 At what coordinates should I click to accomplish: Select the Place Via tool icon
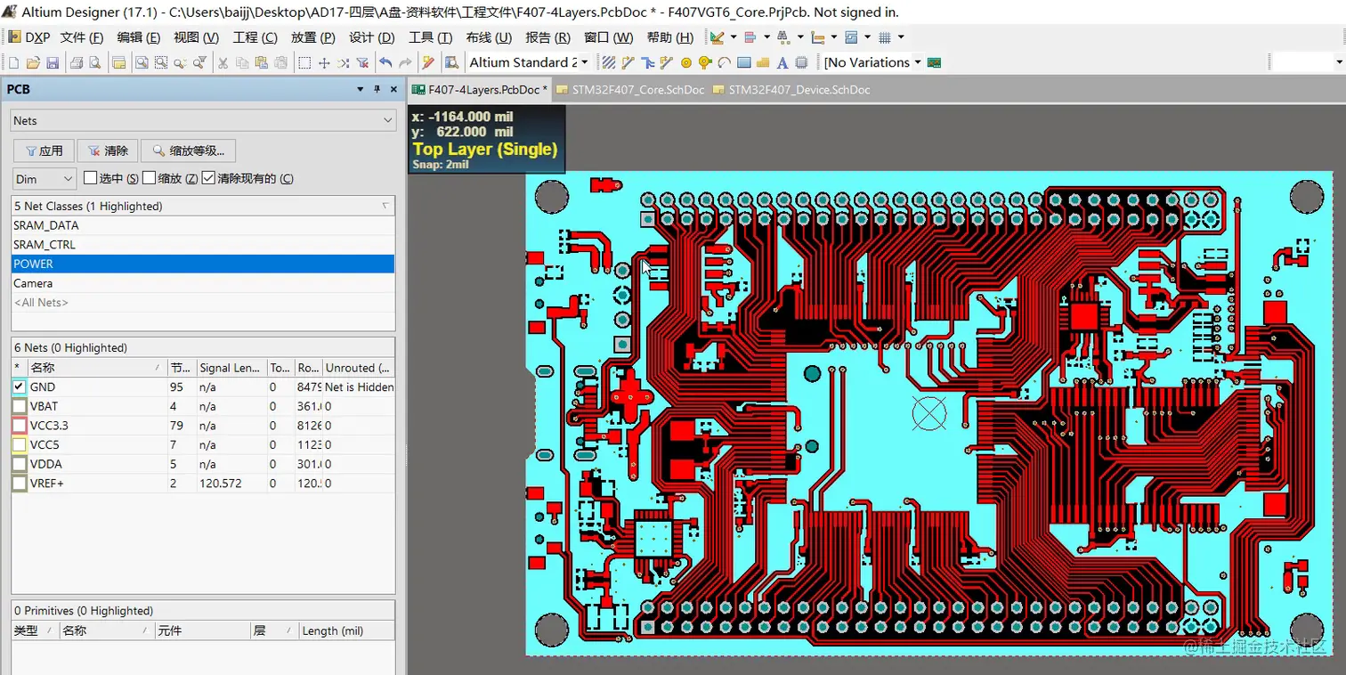[705, 62]
